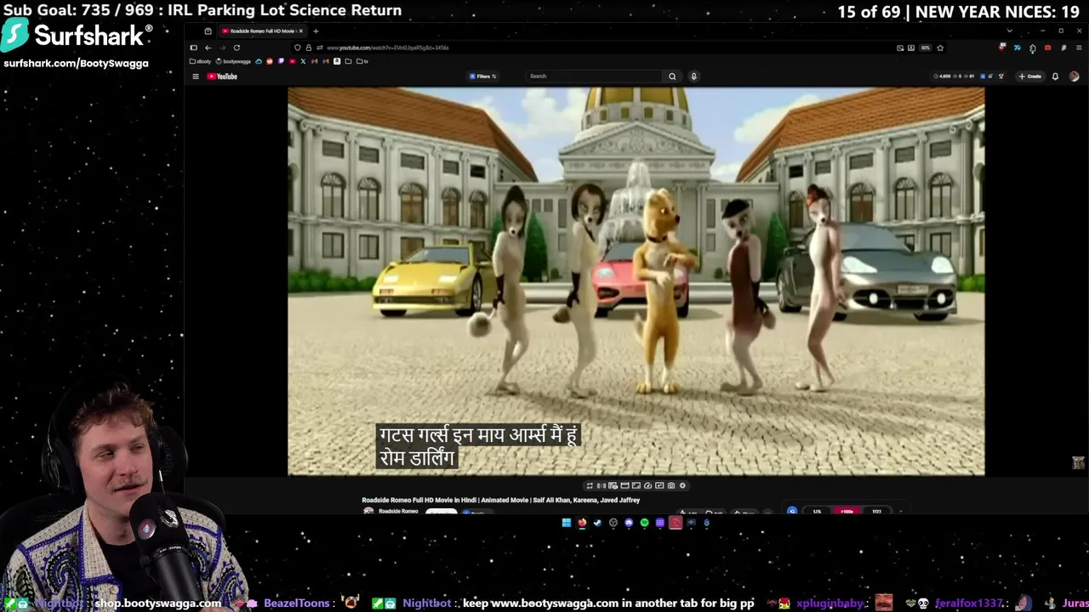Open the YouTube guide hamburger menu

(196, 76)
